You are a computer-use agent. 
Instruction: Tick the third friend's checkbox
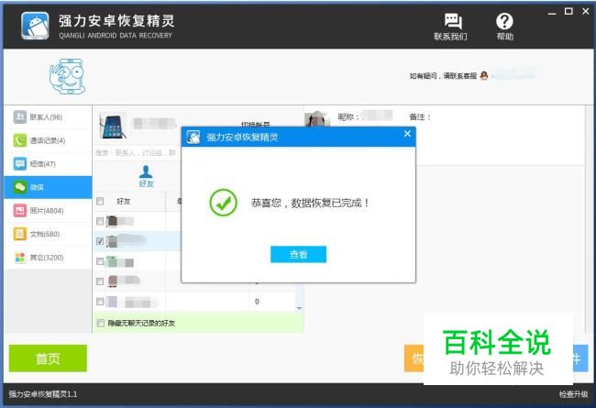[100, 261]
